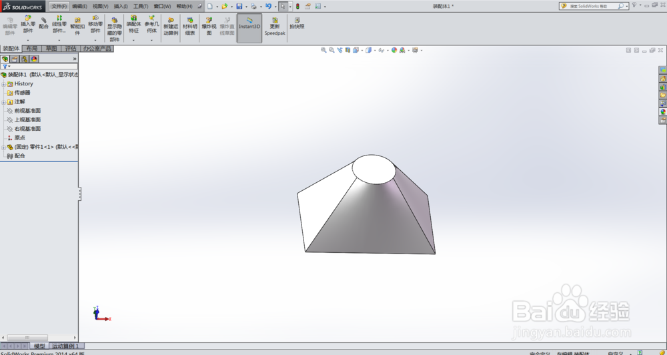Image resolution: width=667 pixels, height=355 pixels.
Task: Open the 工具(T) menu
Action: click(x=141, y=6)
